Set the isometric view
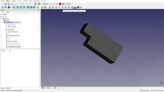The width and height of the screenshot is (164, 92). coord(14,7)
